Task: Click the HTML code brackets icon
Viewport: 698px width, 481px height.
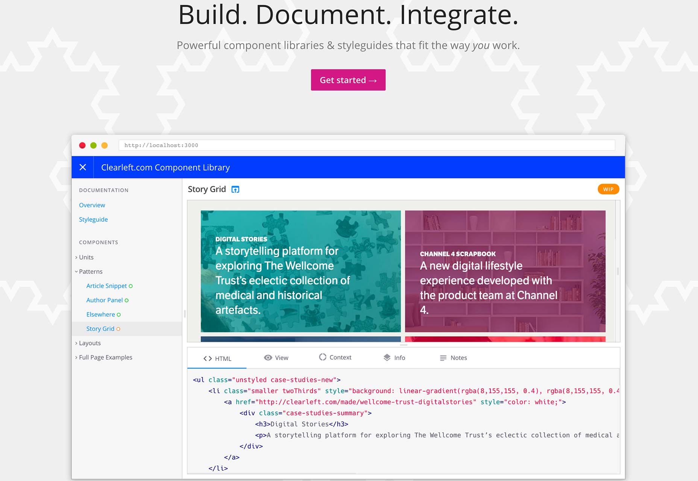Action: coord(208,358)
